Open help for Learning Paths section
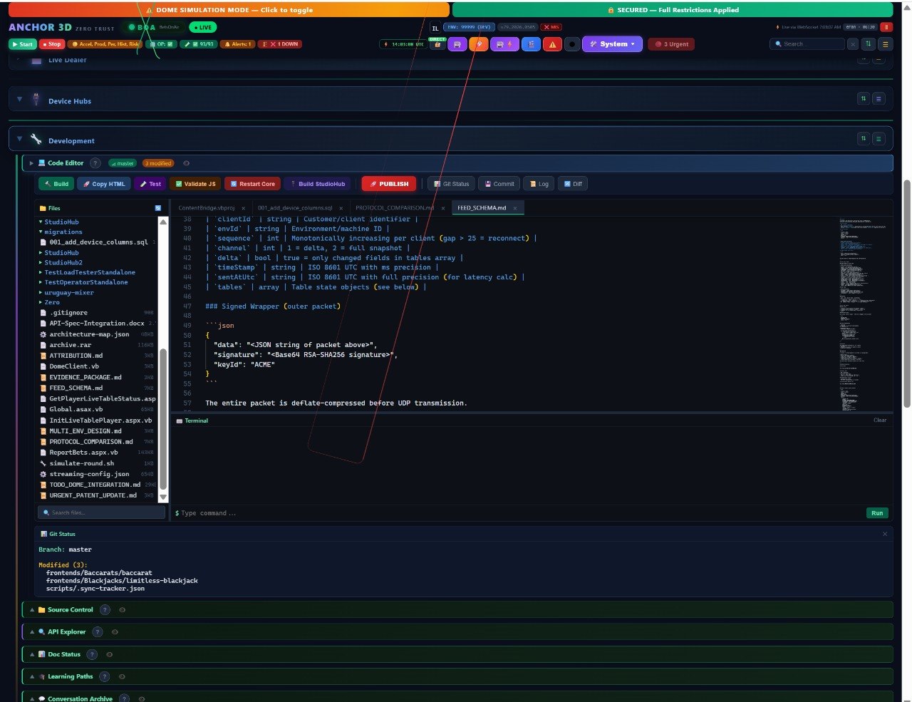This screenshot has width=912, height=702. [105, 676]
